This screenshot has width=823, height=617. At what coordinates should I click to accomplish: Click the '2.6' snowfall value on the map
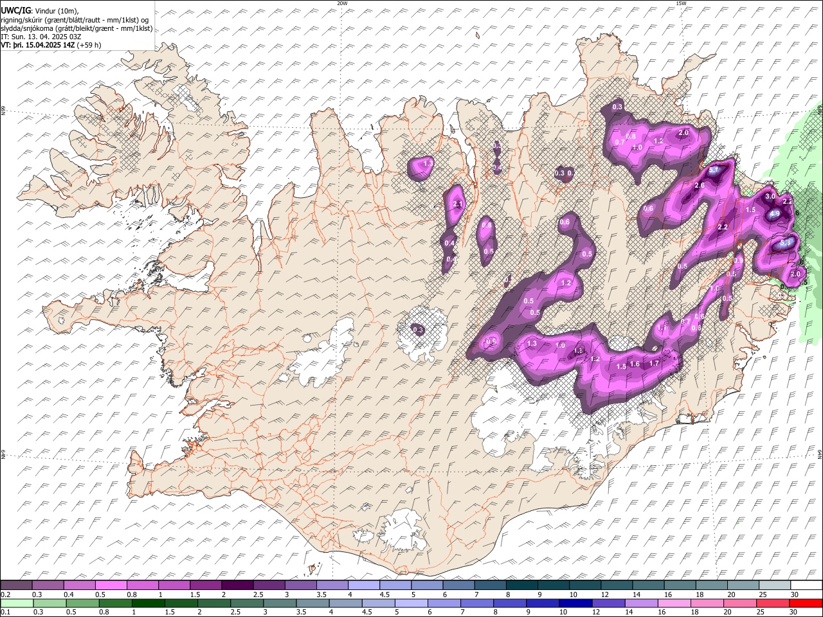pyautogui.click(x=700, y=186)
